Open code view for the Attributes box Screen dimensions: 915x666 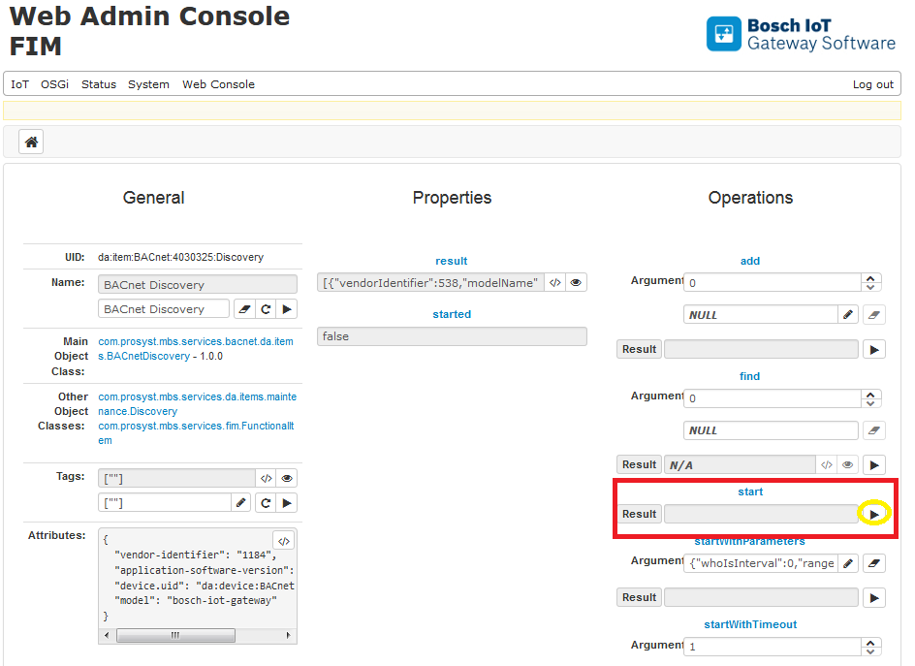tap(283, 541)
